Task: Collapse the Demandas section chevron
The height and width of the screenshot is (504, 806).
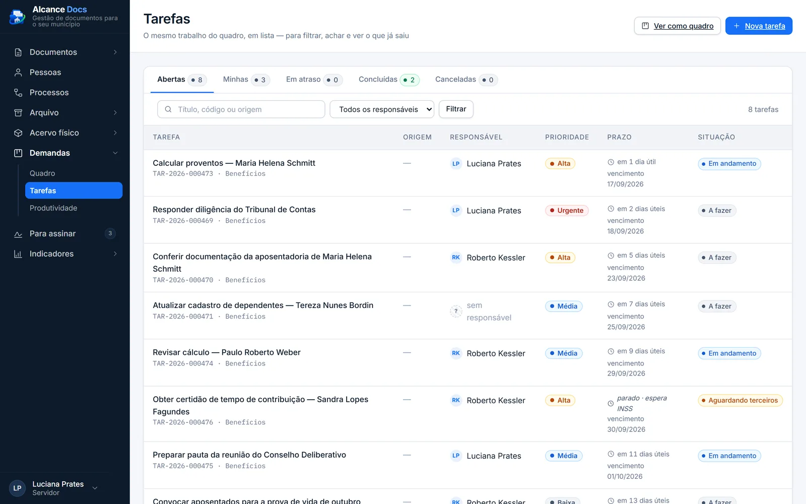Action: coord(115,153)
